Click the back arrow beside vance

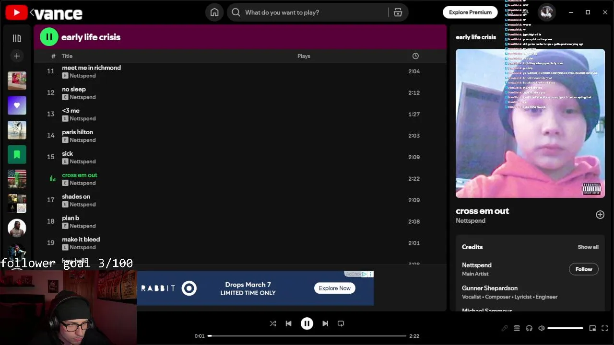32,13
